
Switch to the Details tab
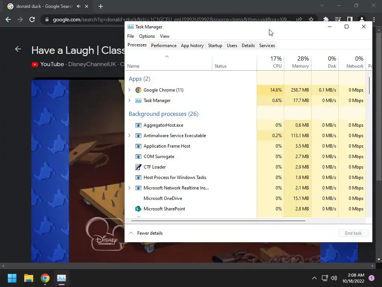[x=248, y=45]
